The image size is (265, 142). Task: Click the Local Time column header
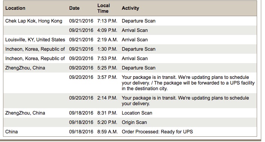point(103,8)
